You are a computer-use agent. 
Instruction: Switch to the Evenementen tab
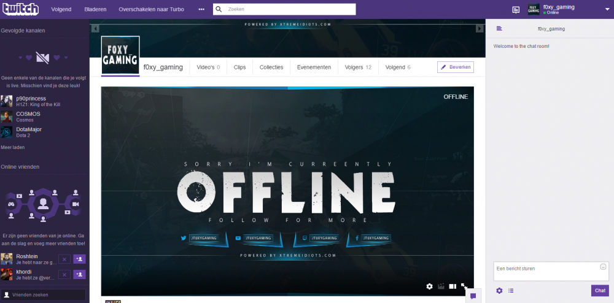click(x=314, y=67)
